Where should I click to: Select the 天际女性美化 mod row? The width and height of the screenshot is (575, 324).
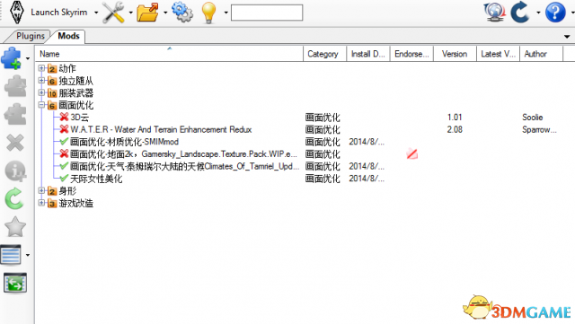pos(96,179)
